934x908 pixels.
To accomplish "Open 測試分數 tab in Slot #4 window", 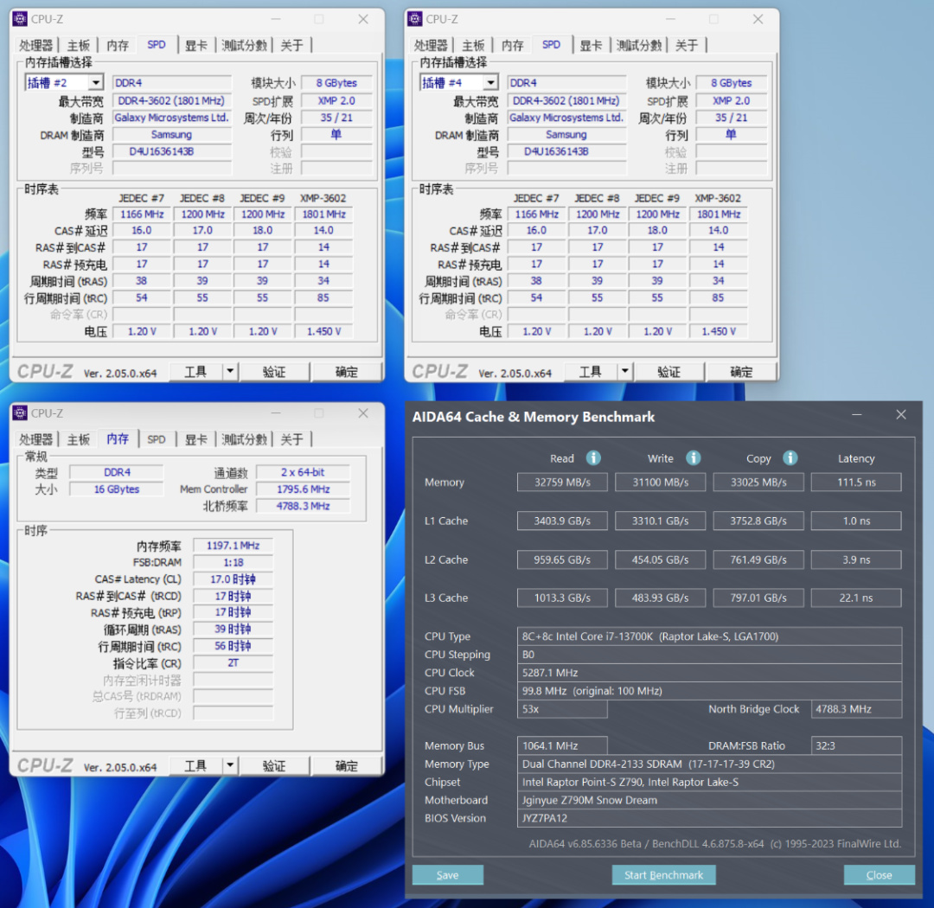I will tap(639, 45).
